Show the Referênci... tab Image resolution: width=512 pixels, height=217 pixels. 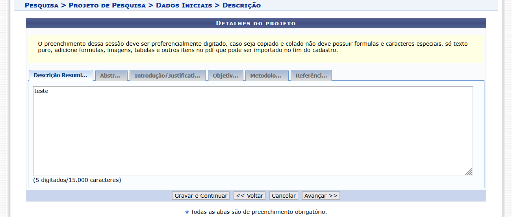(311, 76)
